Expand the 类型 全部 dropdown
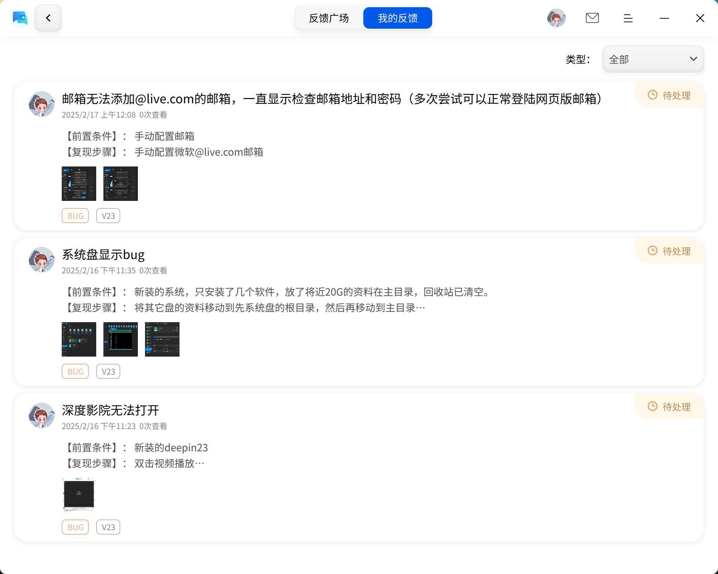This screenshot has height=574, width=718. point(653,59)
